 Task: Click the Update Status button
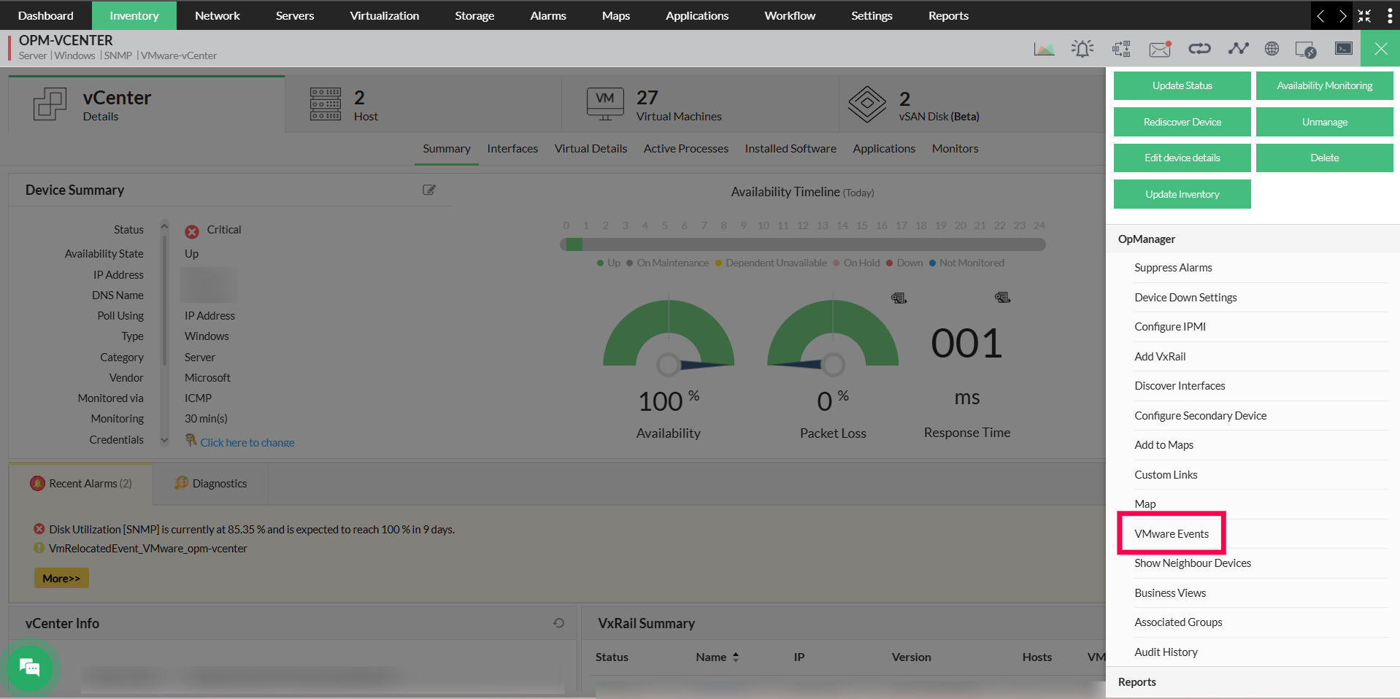tap(1182, 85)
